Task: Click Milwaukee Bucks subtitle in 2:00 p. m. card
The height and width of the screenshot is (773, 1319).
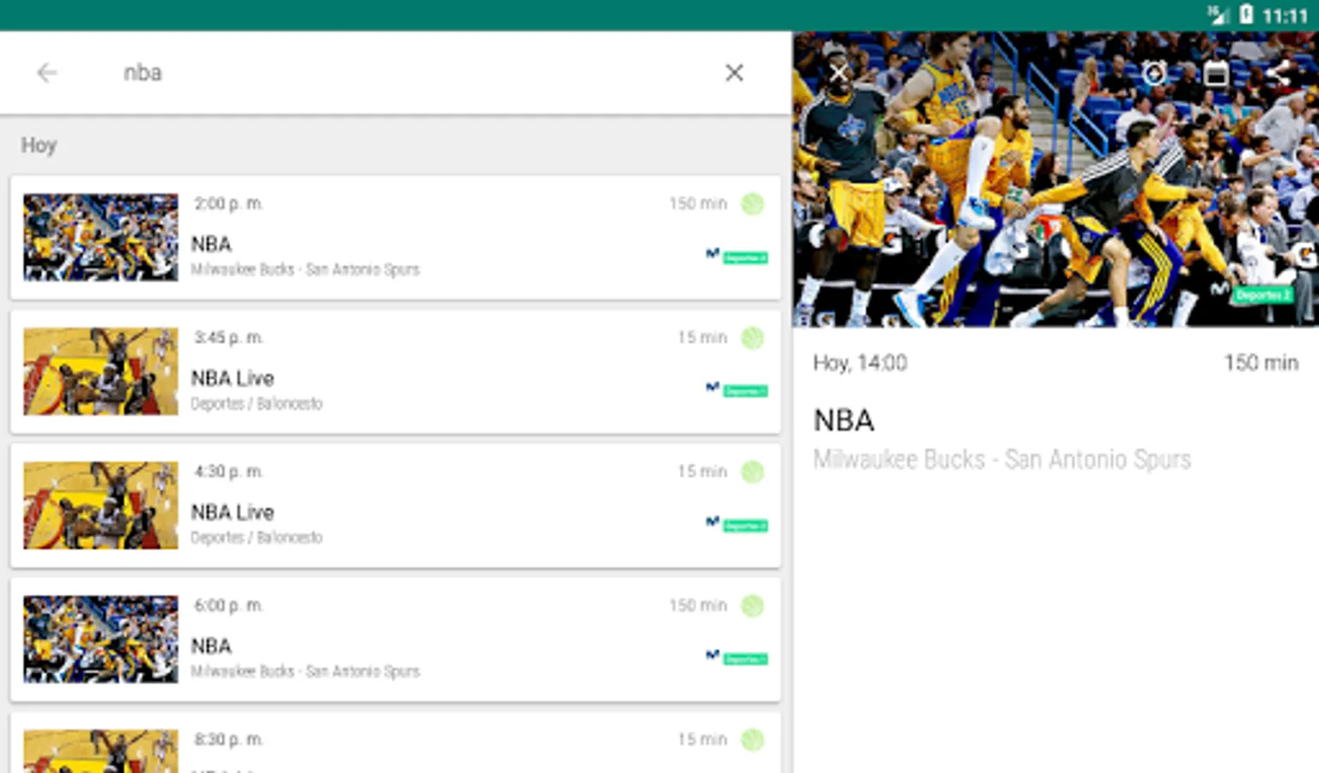Action: pyautogui.click(x=305, y=270)
